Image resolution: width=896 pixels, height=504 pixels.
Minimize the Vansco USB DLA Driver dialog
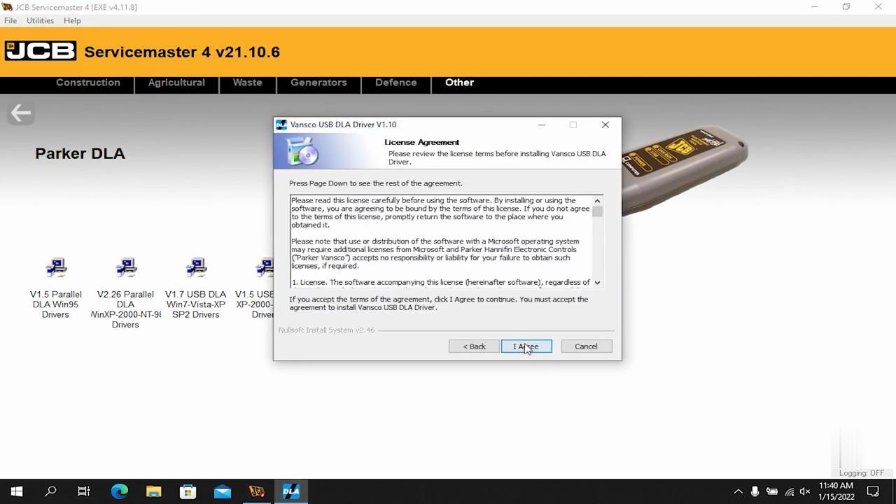[541, 125]
